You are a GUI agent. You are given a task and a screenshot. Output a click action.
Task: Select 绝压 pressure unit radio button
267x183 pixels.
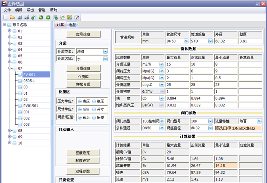pos(94,101)
